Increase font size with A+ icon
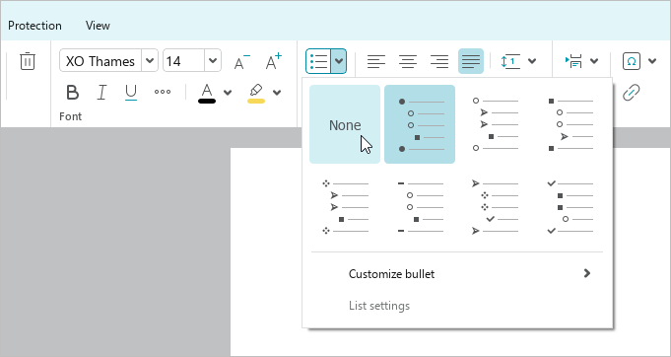 (274, 62)
